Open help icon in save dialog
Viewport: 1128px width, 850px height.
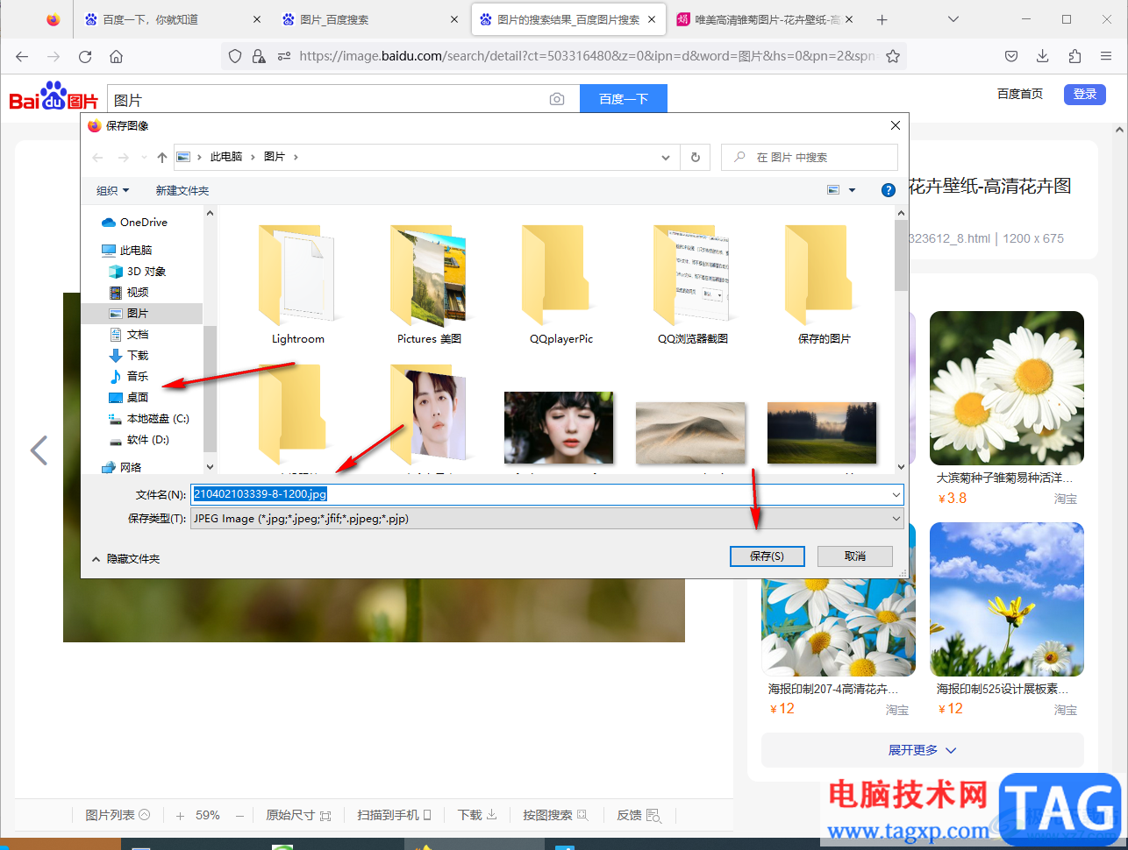pyautogui.click(x=889, y=190)
